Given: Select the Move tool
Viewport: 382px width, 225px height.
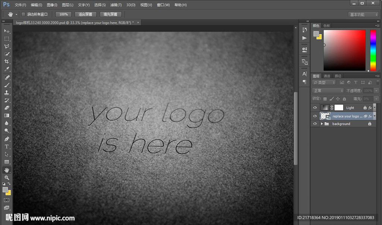Looking at the screenshot, I should coord(7,31).
